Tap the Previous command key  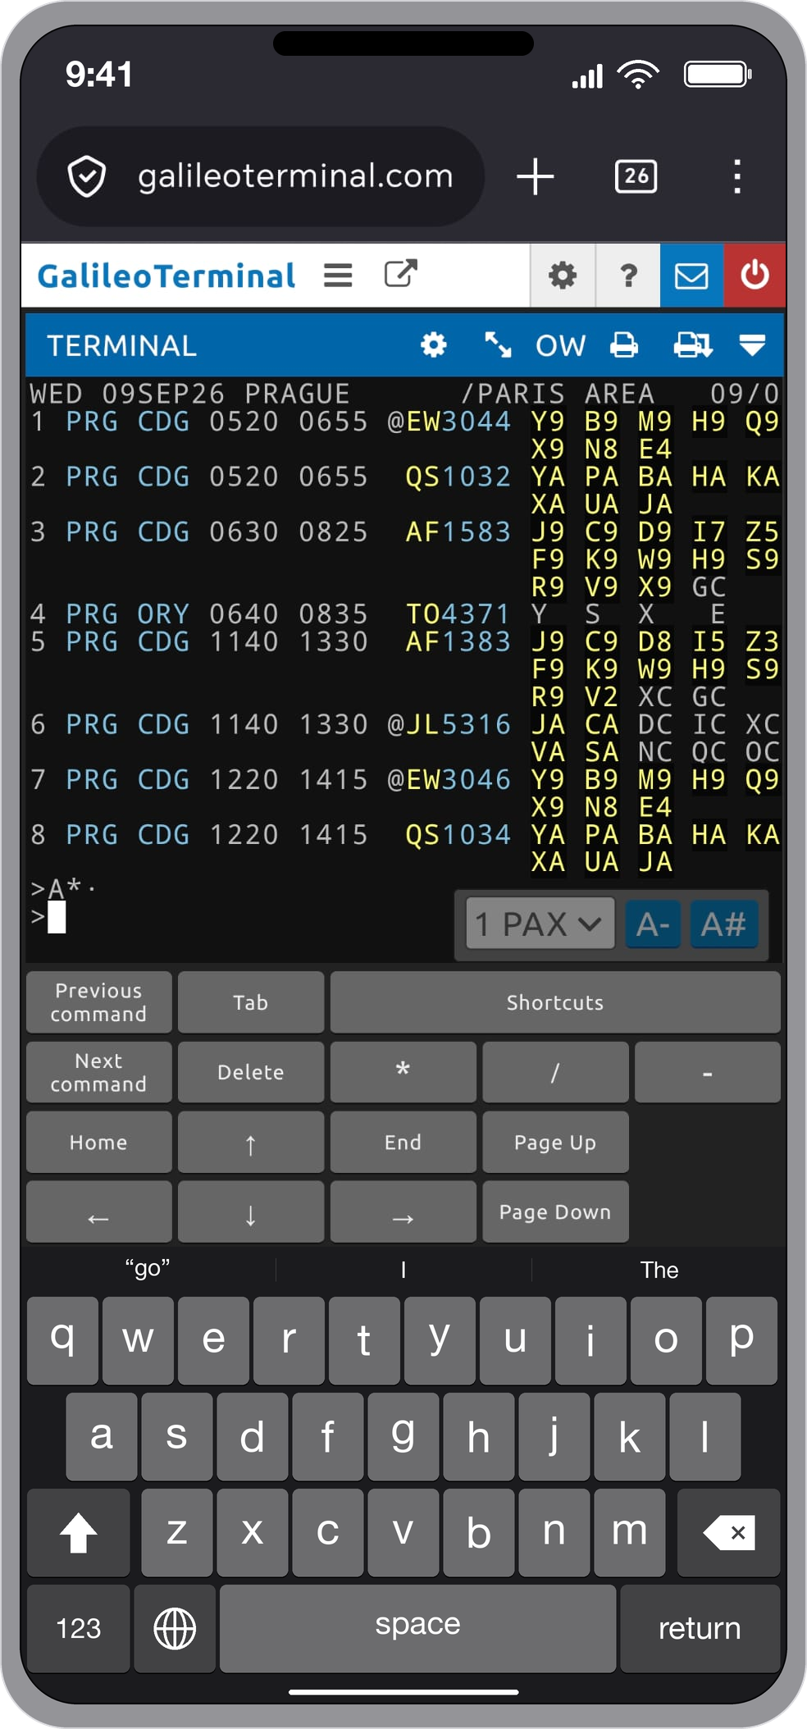point(99,1002)
